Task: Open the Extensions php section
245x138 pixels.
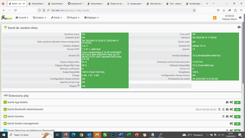Action: 18,96
